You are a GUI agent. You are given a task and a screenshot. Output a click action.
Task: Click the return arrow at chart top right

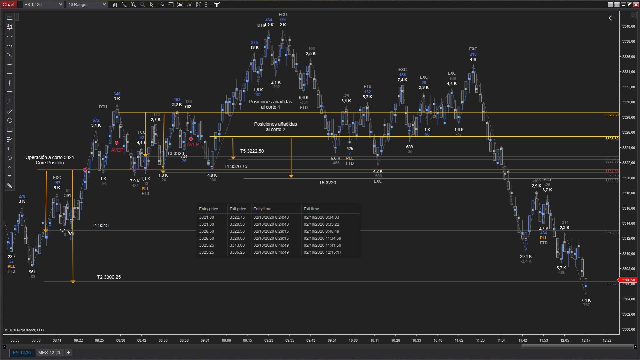pos(611,18)
